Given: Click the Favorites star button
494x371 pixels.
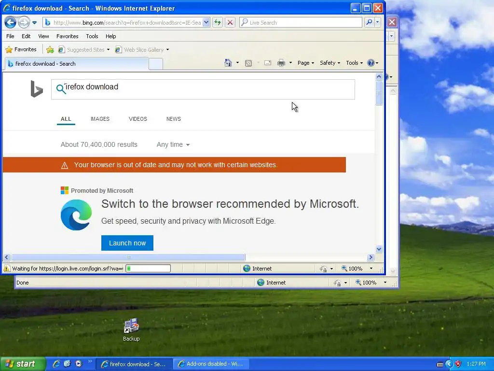Looking at the screenshot, I should (x=21, y=50).
